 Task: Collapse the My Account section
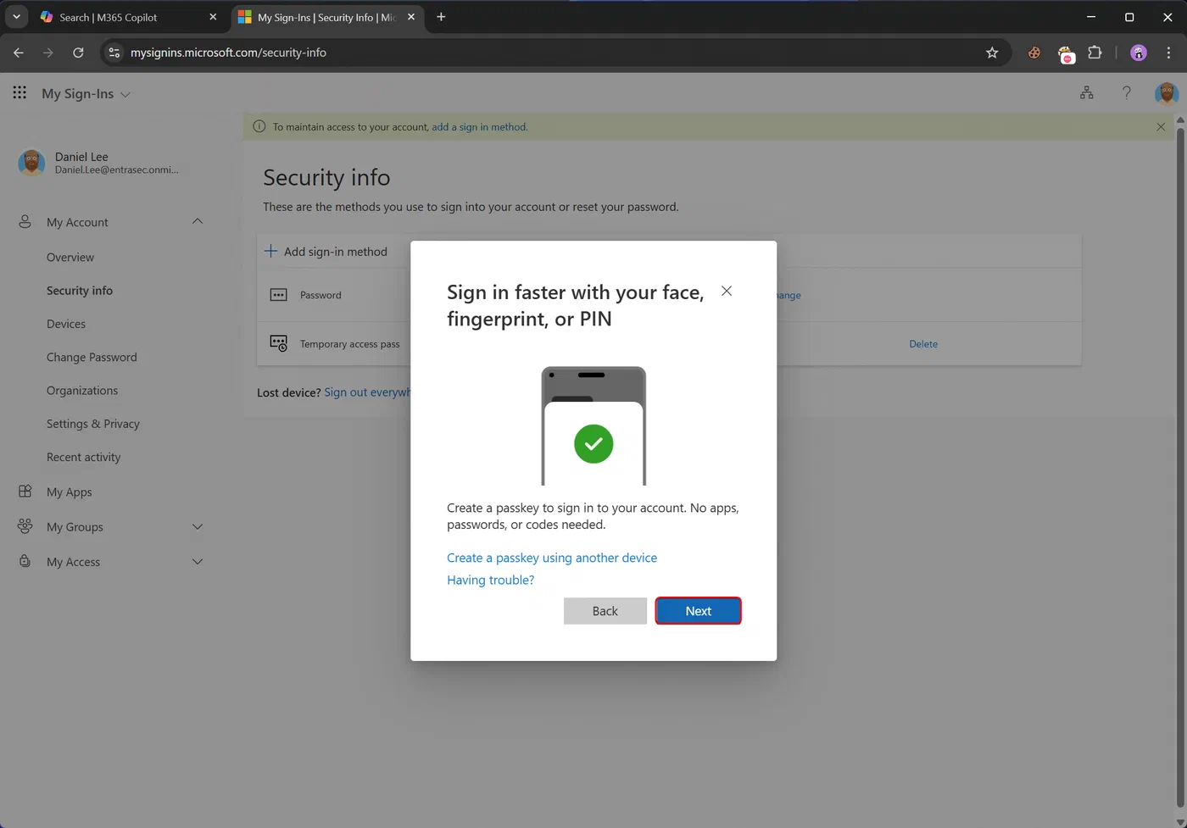pos(198,221)
